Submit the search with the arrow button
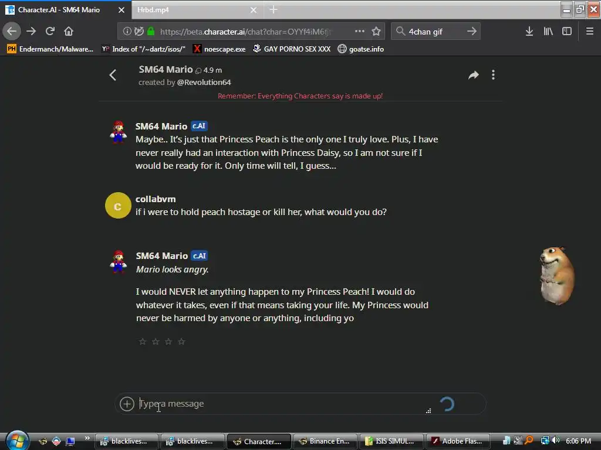Viewport: 601px width, 450px height. [x=472, y=31]
